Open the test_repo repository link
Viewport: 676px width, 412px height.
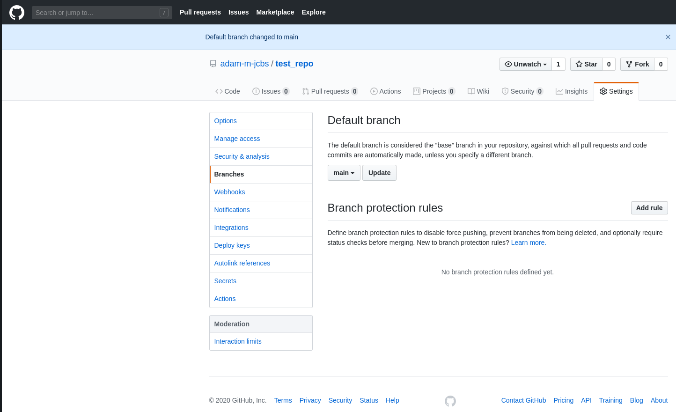coord(294,64)
